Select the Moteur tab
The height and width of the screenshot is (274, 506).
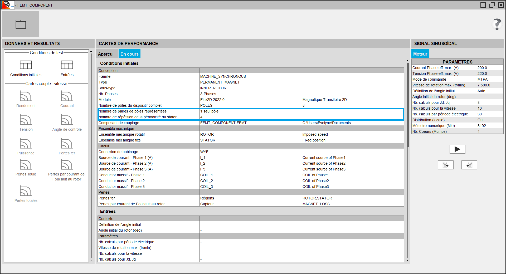420,54
